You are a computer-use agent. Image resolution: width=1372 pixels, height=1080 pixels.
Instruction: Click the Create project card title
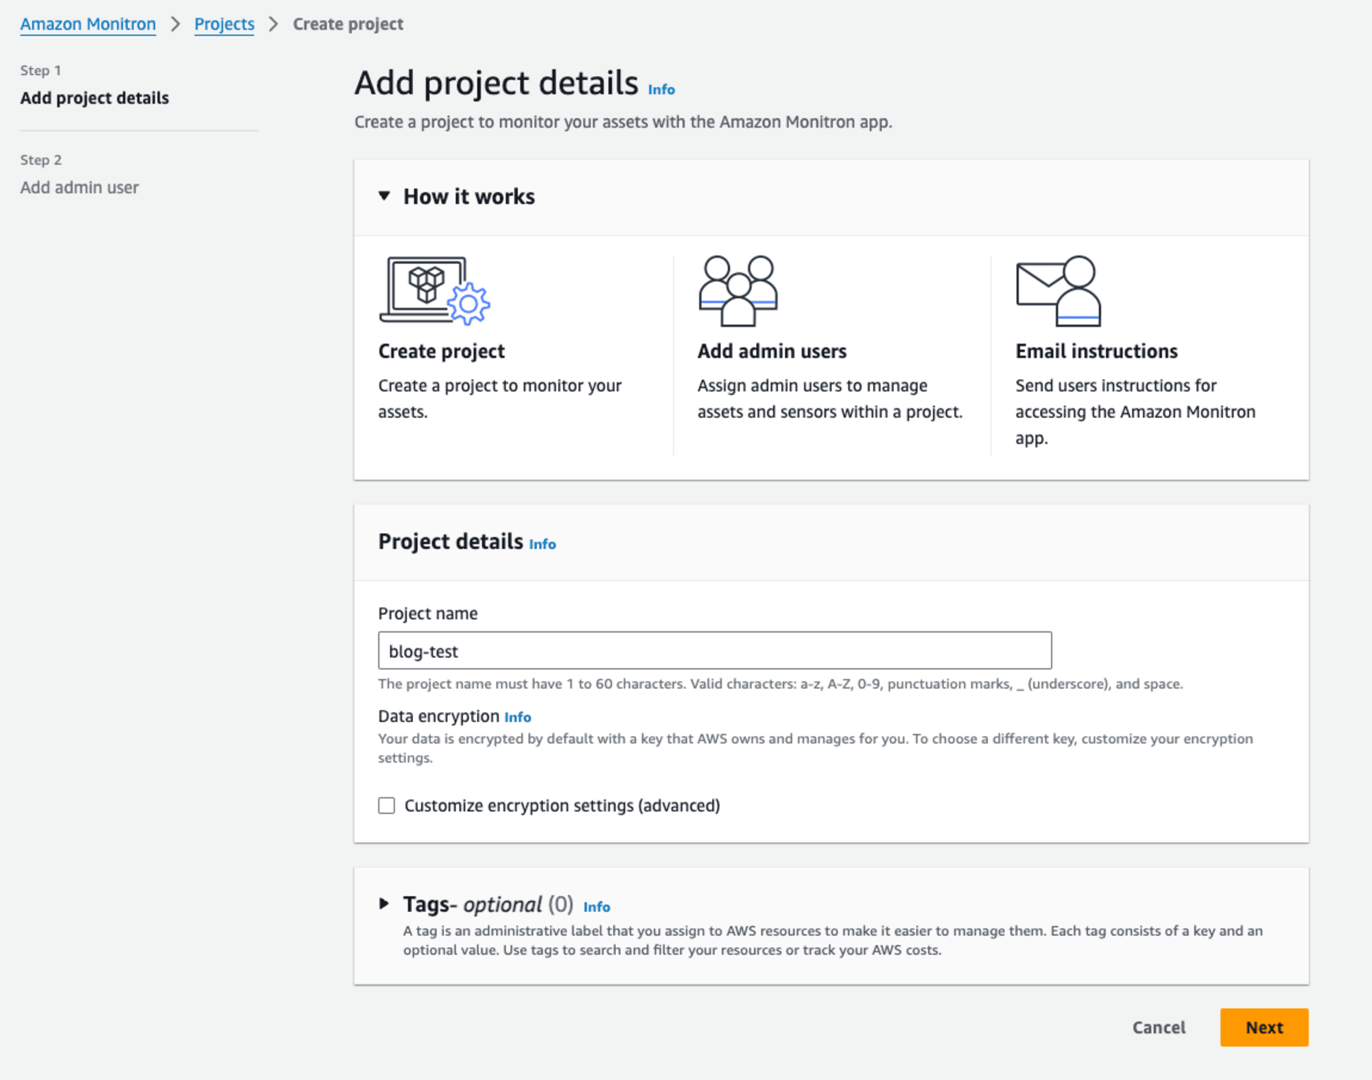[x=441, y=351]
